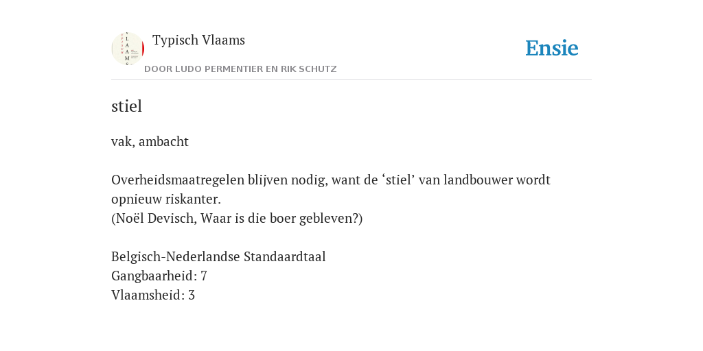Screen dimensions: 703x351
Task: Click the source name Noël Devisch
Action: [x=154, y=219]
